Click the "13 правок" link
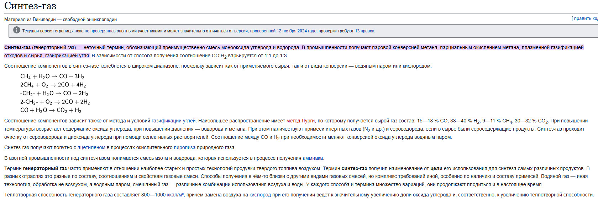This screenshot has height=200, width=598. [364, 31]
